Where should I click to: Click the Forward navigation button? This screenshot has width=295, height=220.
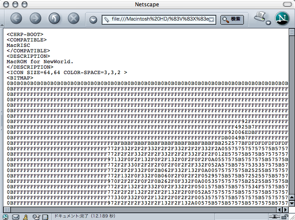tap(35, 18)
